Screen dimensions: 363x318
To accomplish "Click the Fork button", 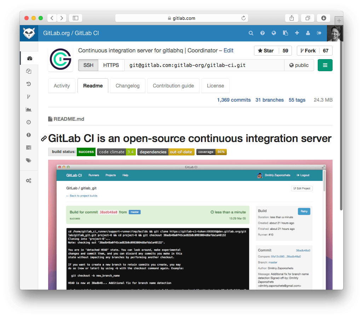I will point(308,51).
